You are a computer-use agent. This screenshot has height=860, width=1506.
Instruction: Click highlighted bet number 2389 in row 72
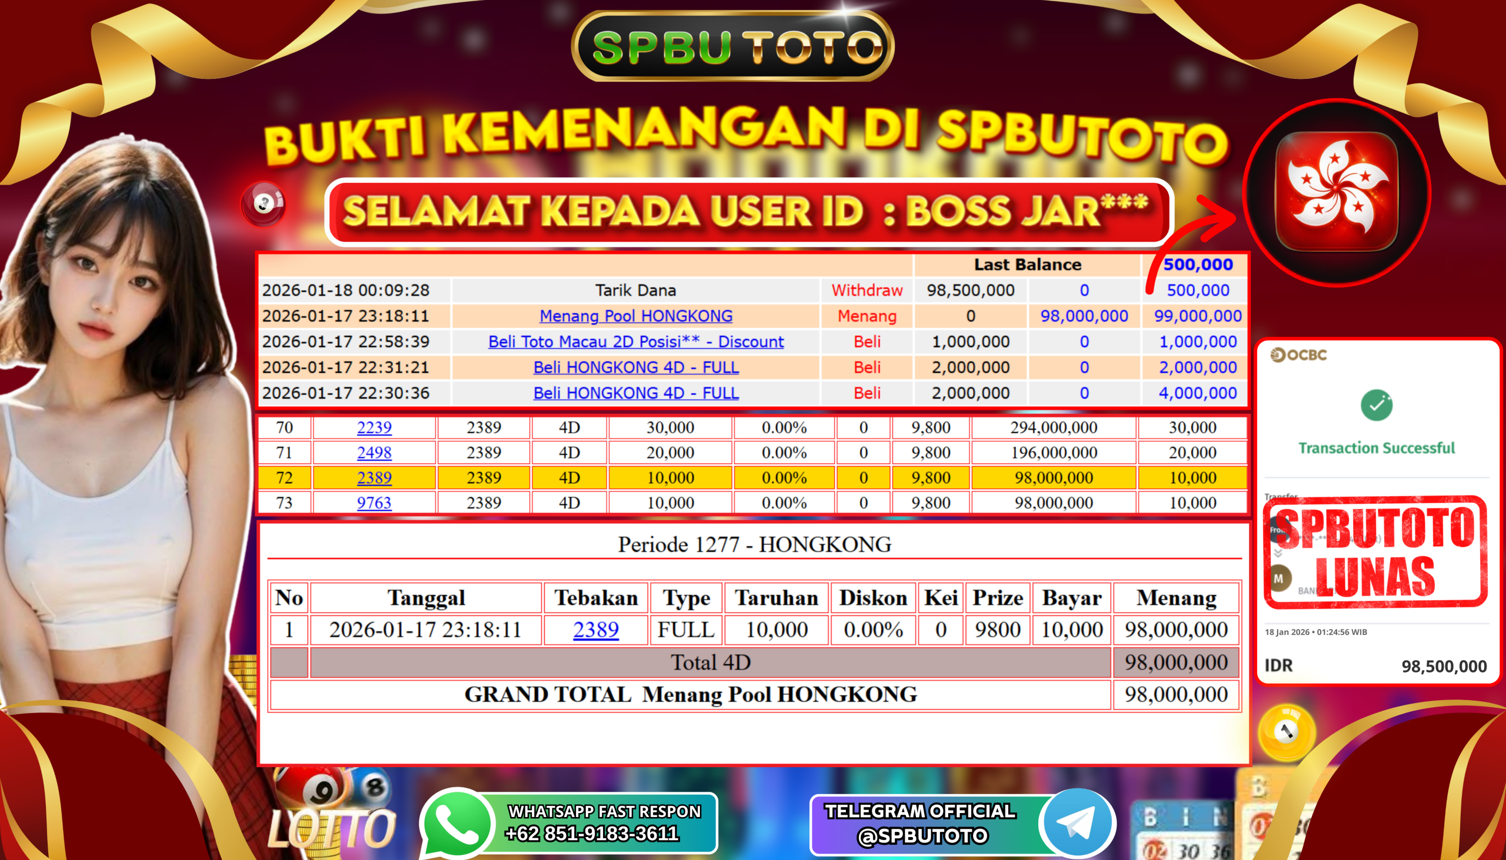[x=374, y=478]
